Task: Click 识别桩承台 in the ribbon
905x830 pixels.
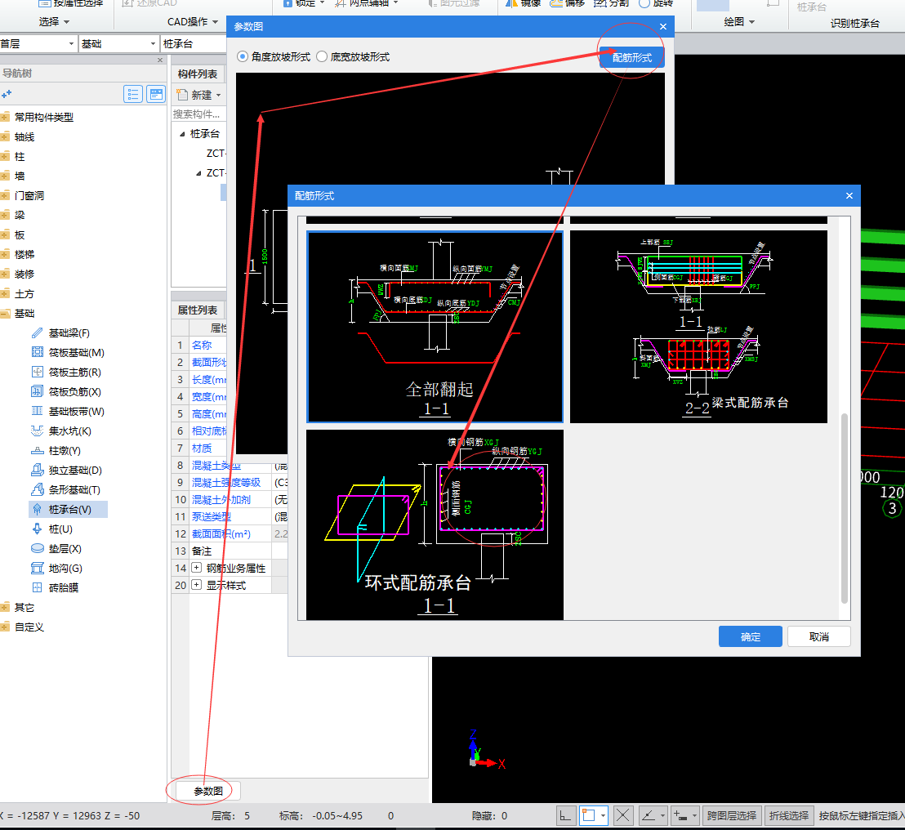Action: (x=855, y=23)
